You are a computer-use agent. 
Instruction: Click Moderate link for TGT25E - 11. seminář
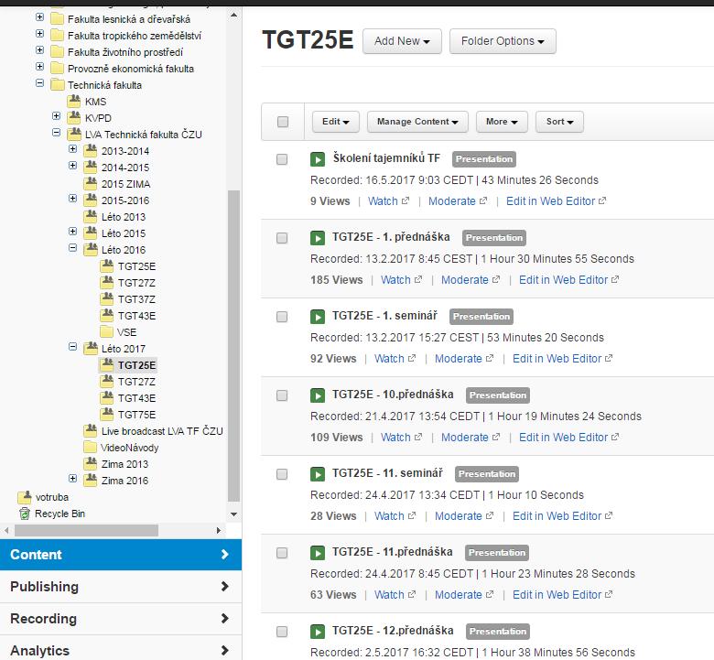tap(458, 516)
